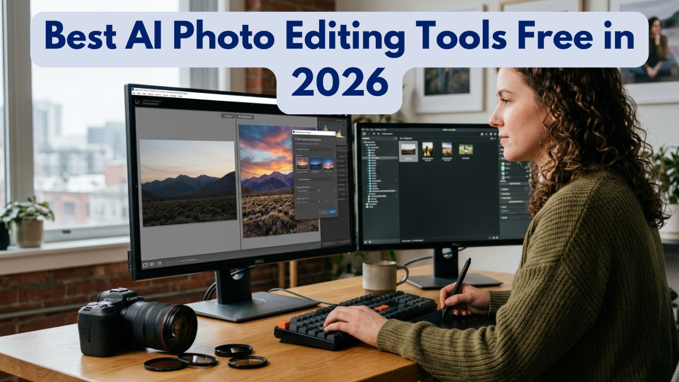The width and height of the screenshot is (679, 382).
Task: Adjust the lower colored slider in sky dialog
Action: pyautogui.click(x=318, y=201)
